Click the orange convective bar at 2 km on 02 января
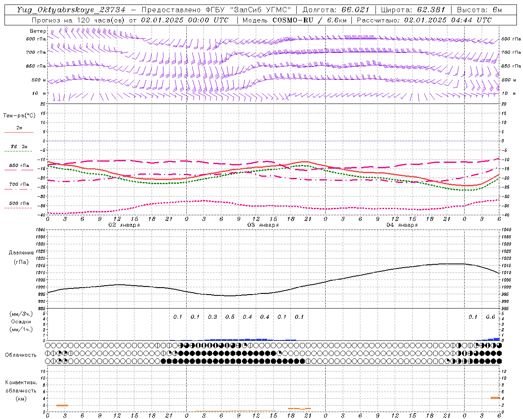The image size is (523, 419). point(62,405)
